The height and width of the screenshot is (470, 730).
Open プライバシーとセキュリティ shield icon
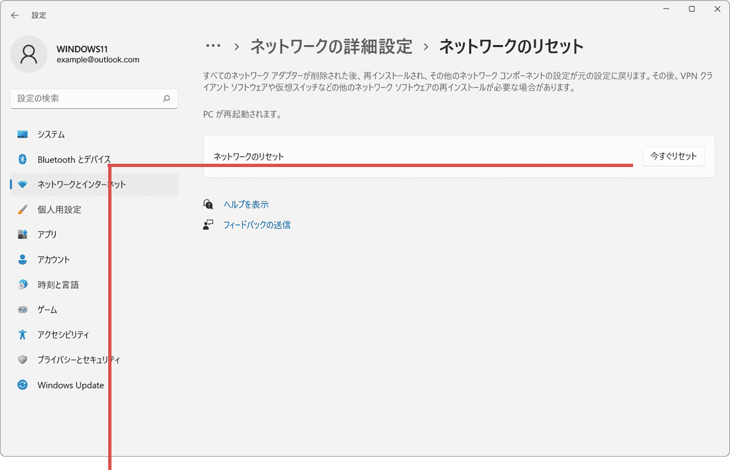pos(21,359)
